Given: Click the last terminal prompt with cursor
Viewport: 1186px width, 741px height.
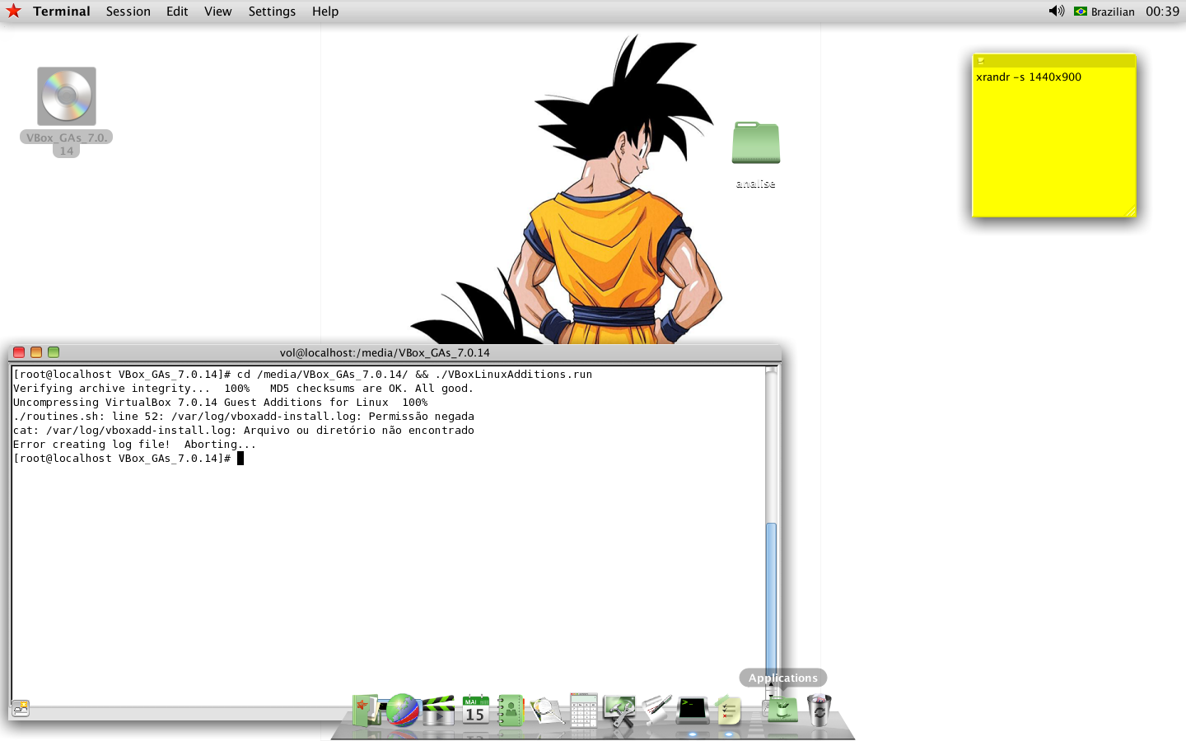Looking at the screenshot, I should (x=128, y=459).
